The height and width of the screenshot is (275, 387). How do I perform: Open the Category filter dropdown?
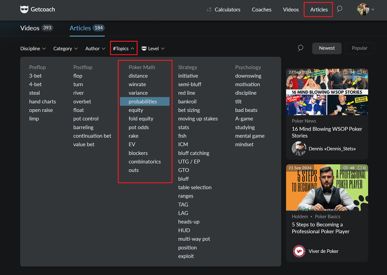point(66,49)
